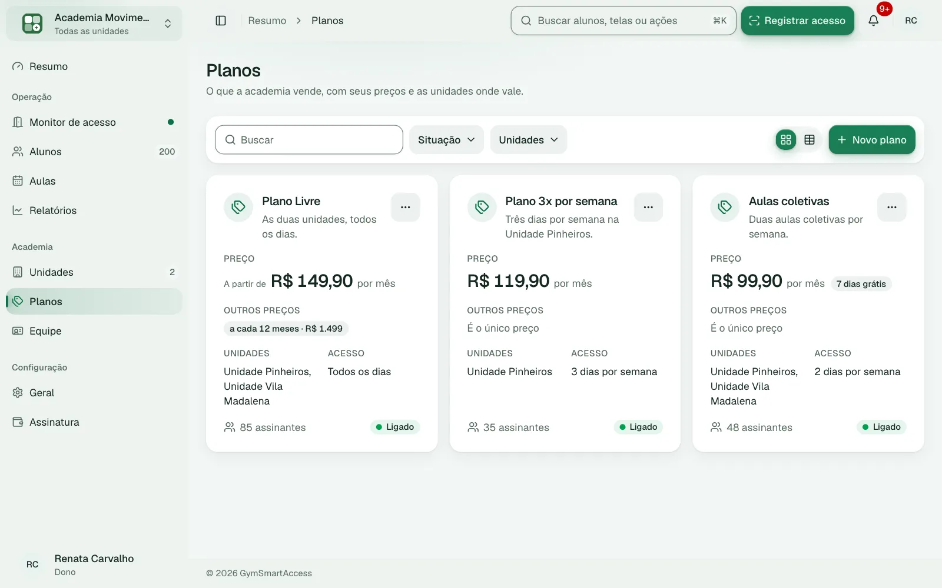Click the a cada 12 meses price chip
942x588 pixels.
pyautogui.click(x=286, y=329)
